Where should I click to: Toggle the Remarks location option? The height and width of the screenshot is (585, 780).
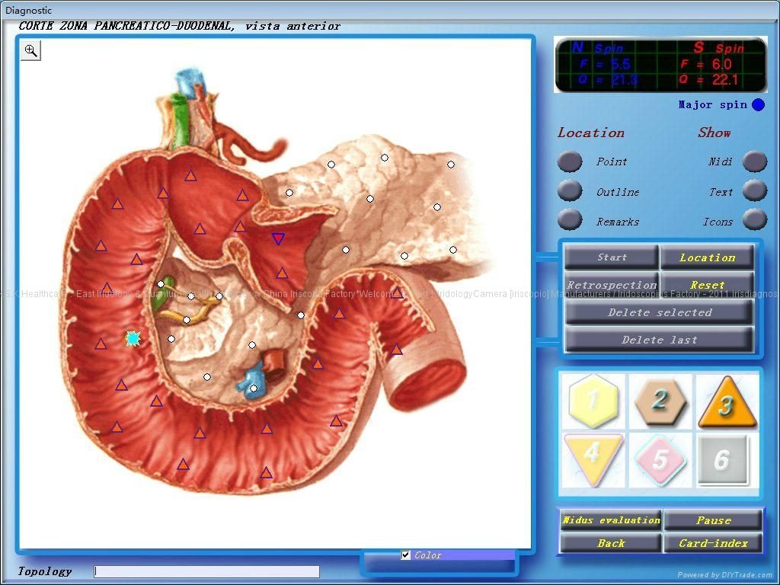click(x=570, y=220)
